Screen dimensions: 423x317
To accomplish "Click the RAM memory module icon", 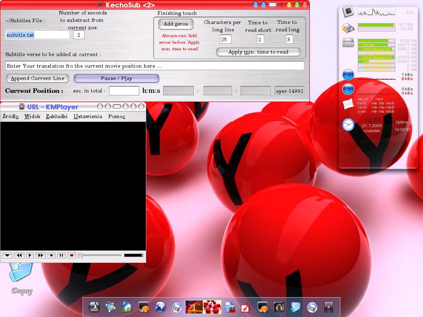I will pyautogui.click(x=348, y=28).
